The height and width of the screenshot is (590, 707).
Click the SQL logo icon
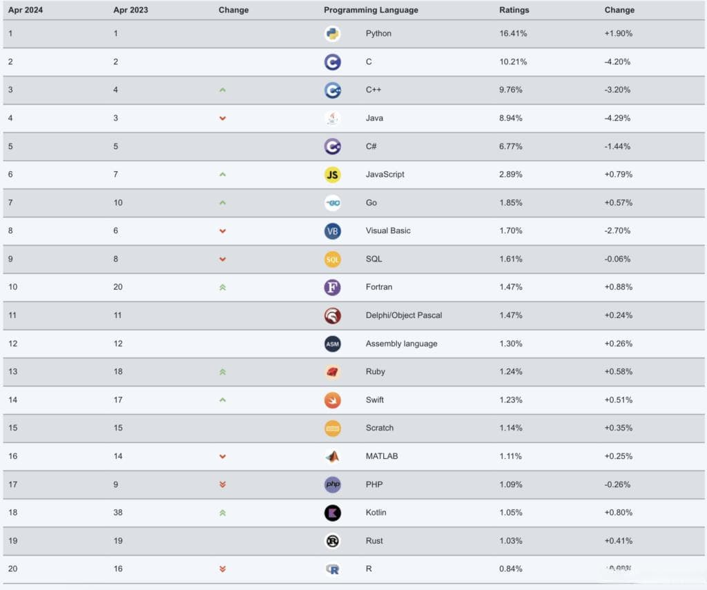click(x=332, y=259)
